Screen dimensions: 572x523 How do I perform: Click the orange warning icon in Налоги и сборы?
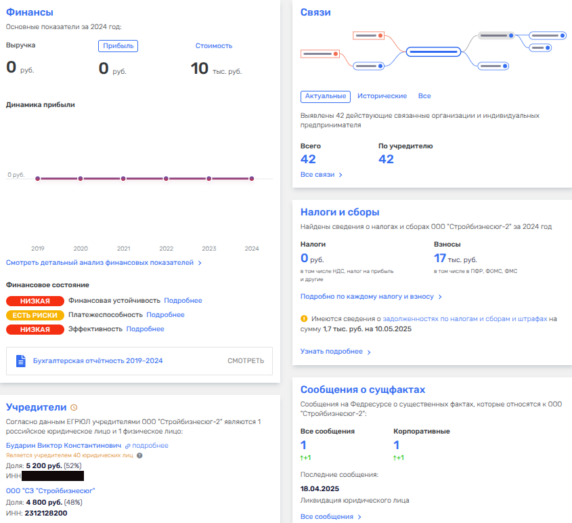click(x=304, y=318)
